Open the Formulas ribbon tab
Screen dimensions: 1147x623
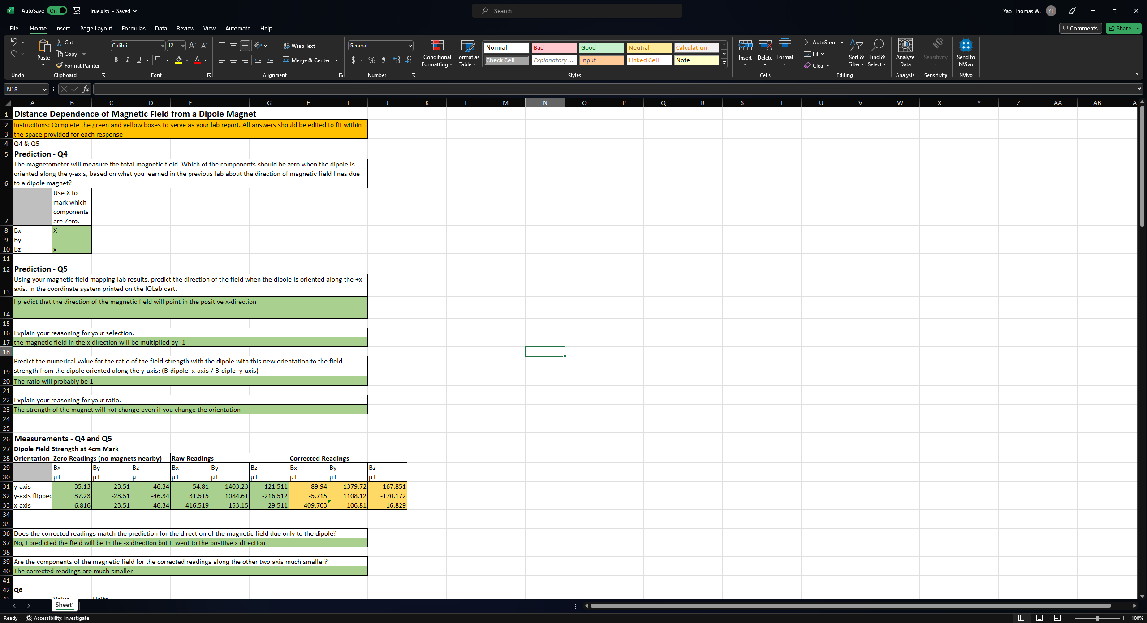click(x=133, y=28)
